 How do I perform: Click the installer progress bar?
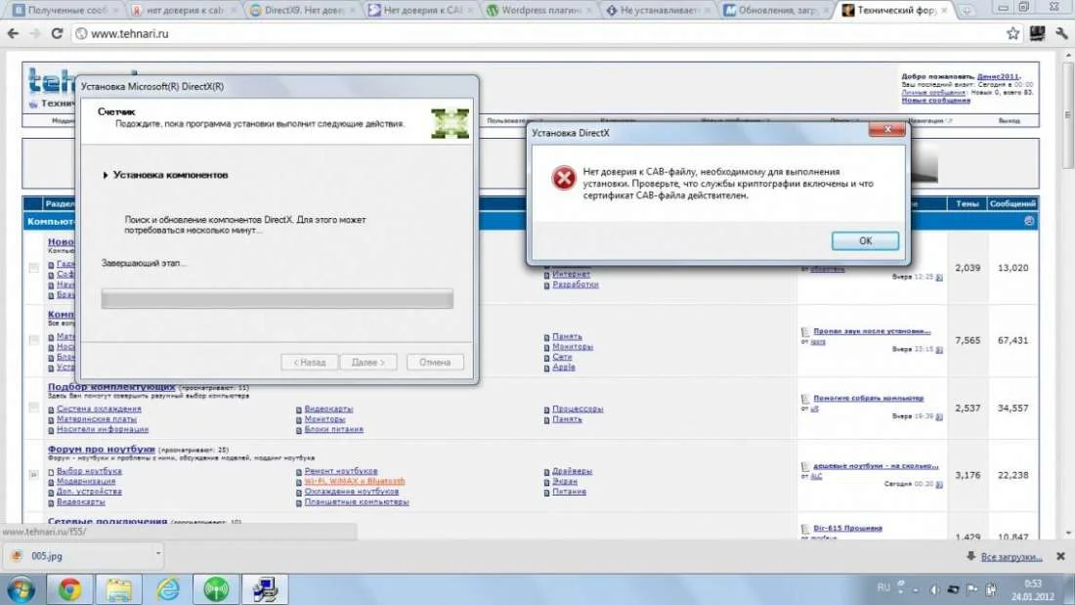point(277,299)
